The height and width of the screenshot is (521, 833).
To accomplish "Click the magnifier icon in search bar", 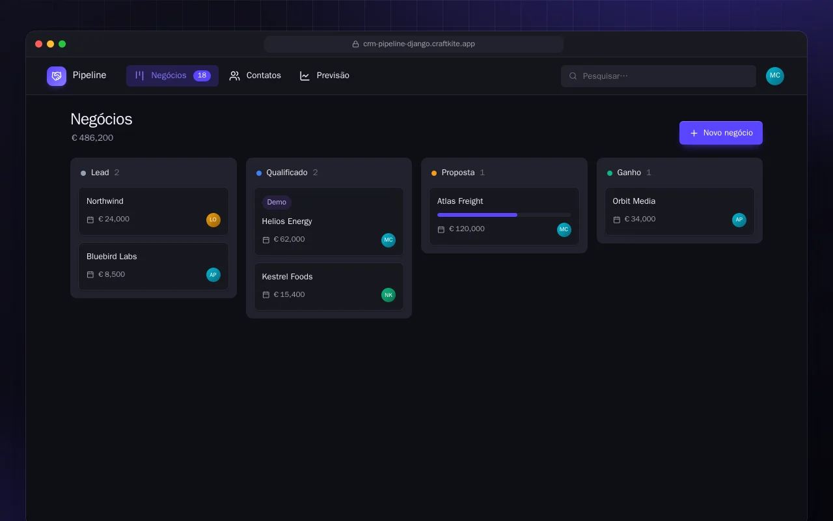I will tap(573, 76).
